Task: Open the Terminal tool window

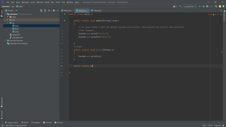Action: point(47,122)
